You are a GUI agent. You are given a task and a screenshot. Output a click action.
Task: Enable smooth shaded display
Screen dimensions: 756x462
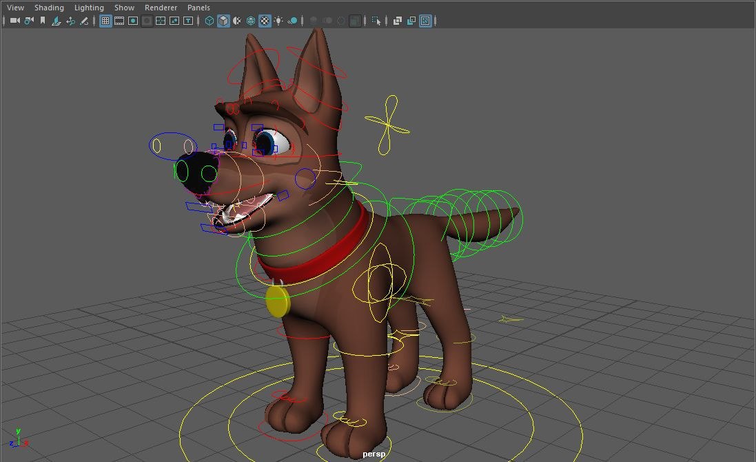tap(223, 21)
